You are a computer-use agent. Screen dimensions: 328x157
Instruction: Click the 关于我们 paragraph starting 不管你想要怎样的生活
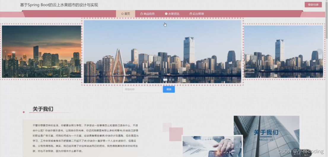(85, 138)
